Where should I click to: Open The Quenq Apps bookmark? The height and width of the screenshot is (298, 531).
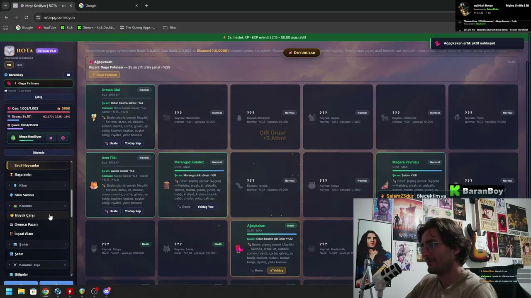pos(137,28)
